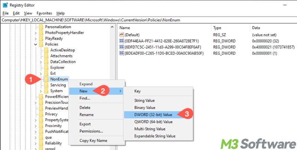Open the Edit menu
The height and width of the screenshot is (150, 297).
pyautogui.click(x=16, y=13)
